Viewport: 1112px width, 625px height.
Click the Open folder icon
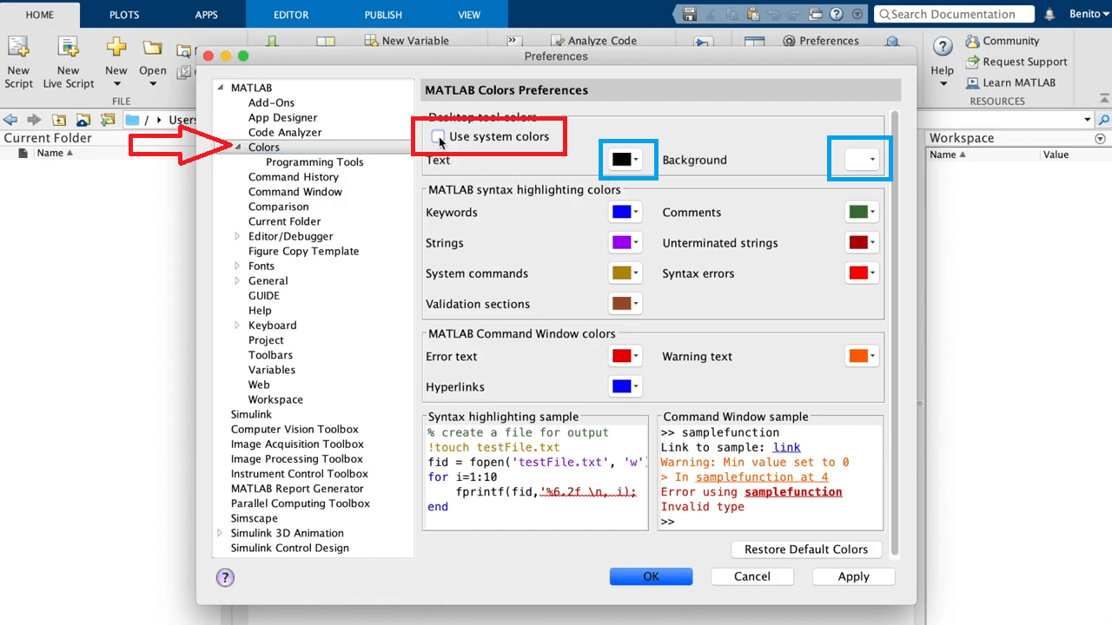pos(153,48)
